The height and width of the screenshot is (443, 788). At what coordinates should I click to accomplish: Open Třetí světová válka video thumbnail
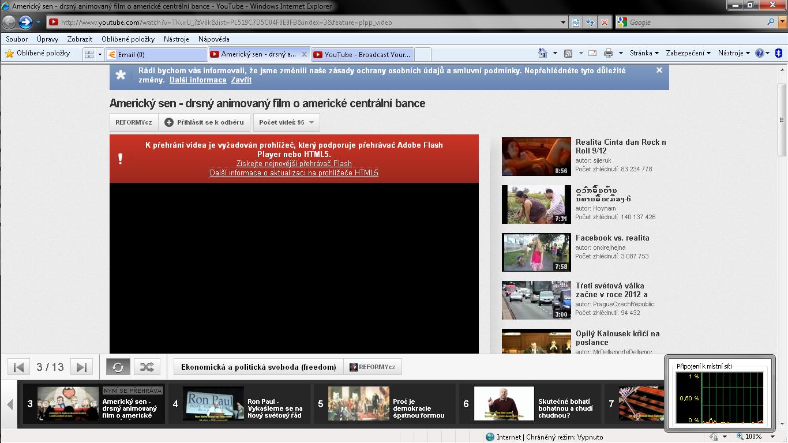click(x=536, y=300)
